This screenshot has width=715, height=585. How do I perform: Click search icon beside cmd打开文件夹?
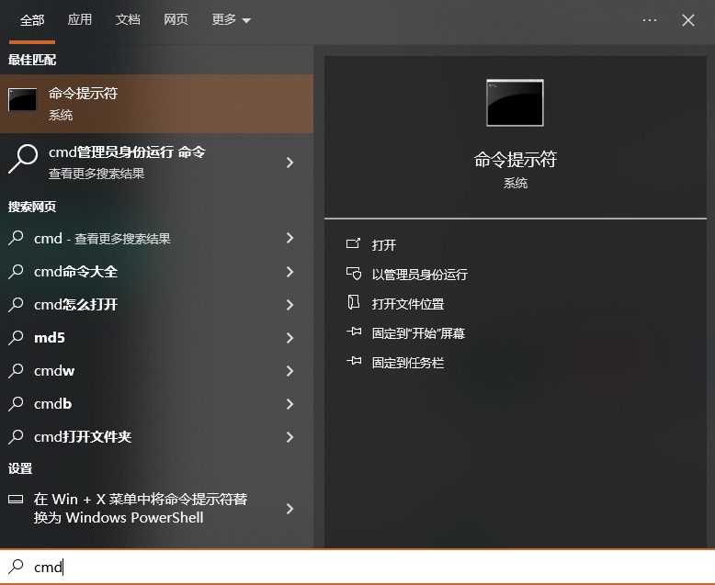coord(16,436)
